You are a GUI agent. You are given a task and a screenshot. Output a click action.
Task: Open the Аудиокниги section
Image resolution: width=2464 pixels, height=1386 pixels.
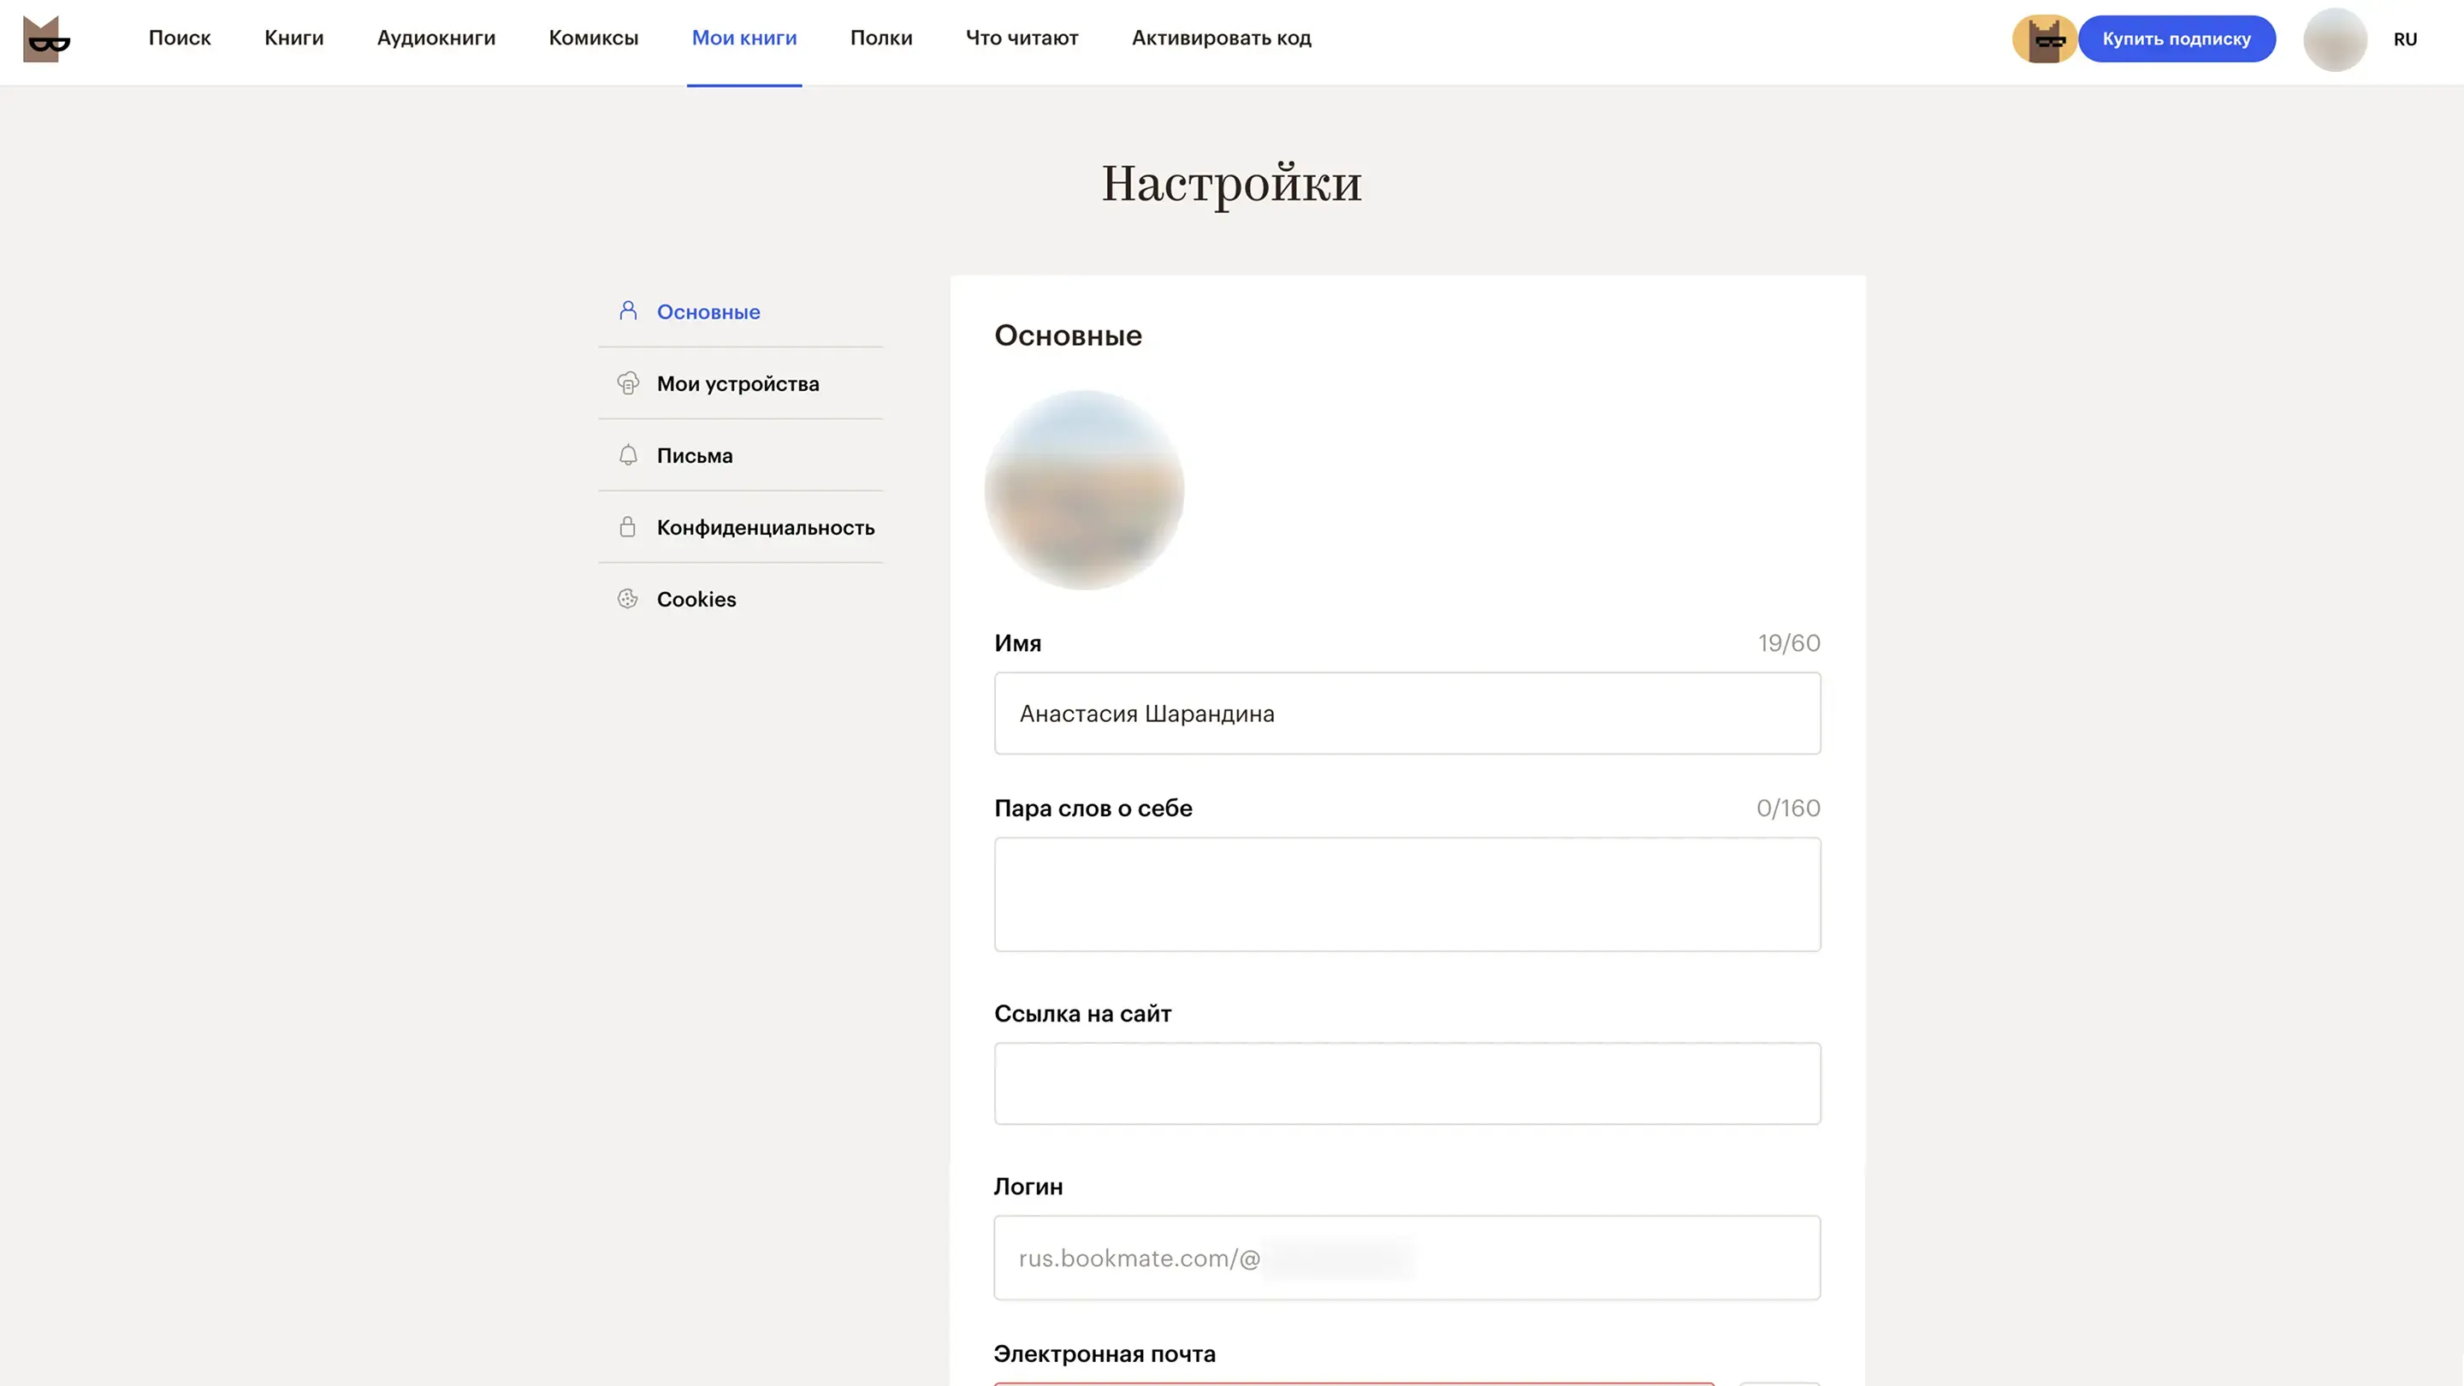[436, 38]
